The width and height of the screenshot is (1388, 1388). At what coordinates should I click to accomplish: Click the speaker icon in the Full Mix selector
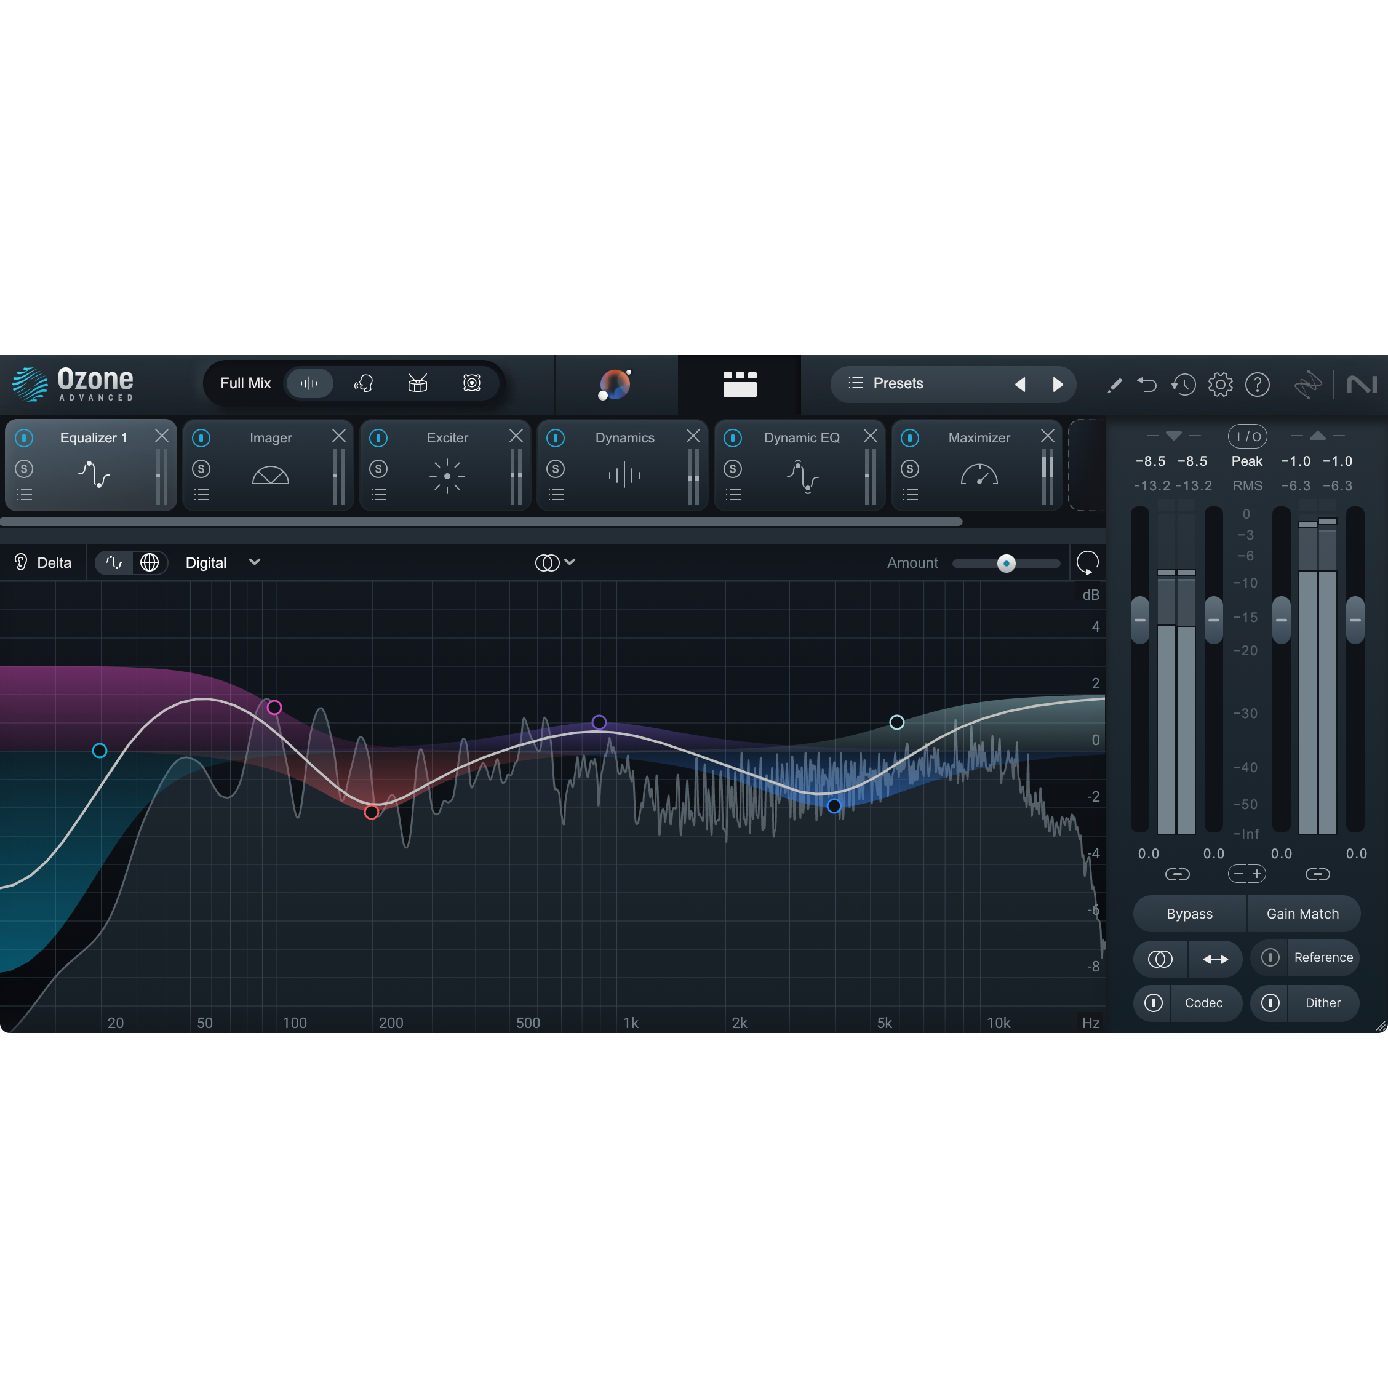pyautogui.click(x=471, y=383)
